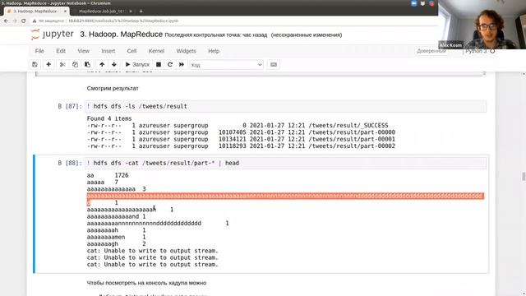The height and width of the screenshot is (296, 526).
Task: Click the code cell hdfs dfs -cat part-*
Action: click(285, 163)
